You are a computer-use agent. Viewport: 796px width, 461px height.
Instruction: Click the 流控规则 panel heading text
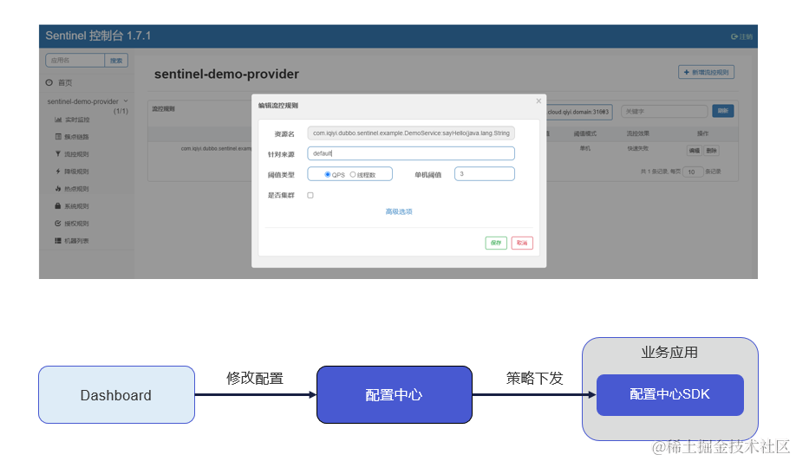pyautogui.click(x=164, y=109)
